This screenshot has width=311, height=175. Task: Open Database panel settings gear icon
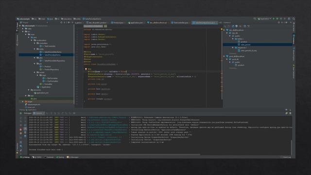click(x=286, y=23)
